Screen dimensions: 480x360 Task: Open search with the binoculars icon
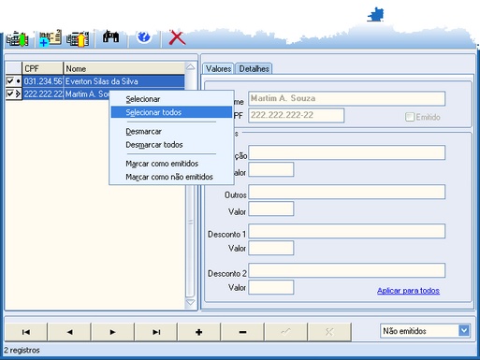click(111, 36)
